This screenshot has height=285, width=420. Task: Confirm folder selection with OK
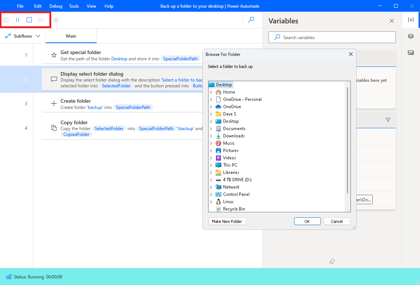coord(307,221)
